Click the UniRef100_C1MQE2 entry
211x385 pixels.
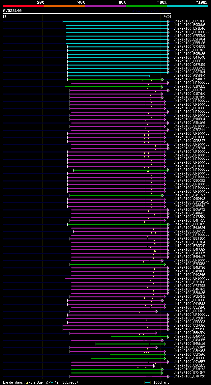(x=189, y=86)
